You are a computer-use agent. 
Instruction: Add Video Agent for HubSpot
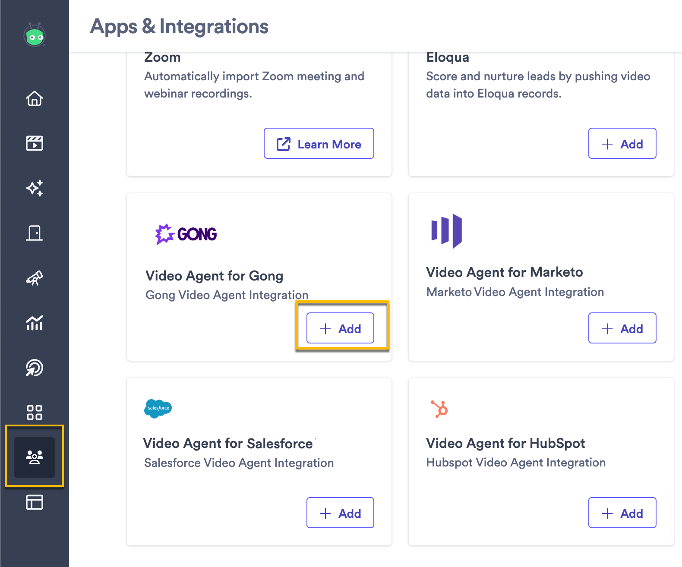click(x=622, y=513)
